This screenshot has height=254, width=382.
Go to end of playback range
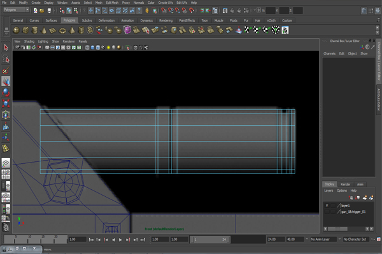[x=143, y=239]
